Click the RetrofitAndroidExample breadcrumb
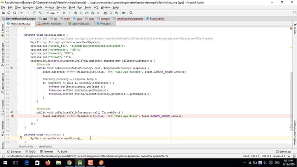The height and width of the screenshot is (167, 297). point(19,19)
